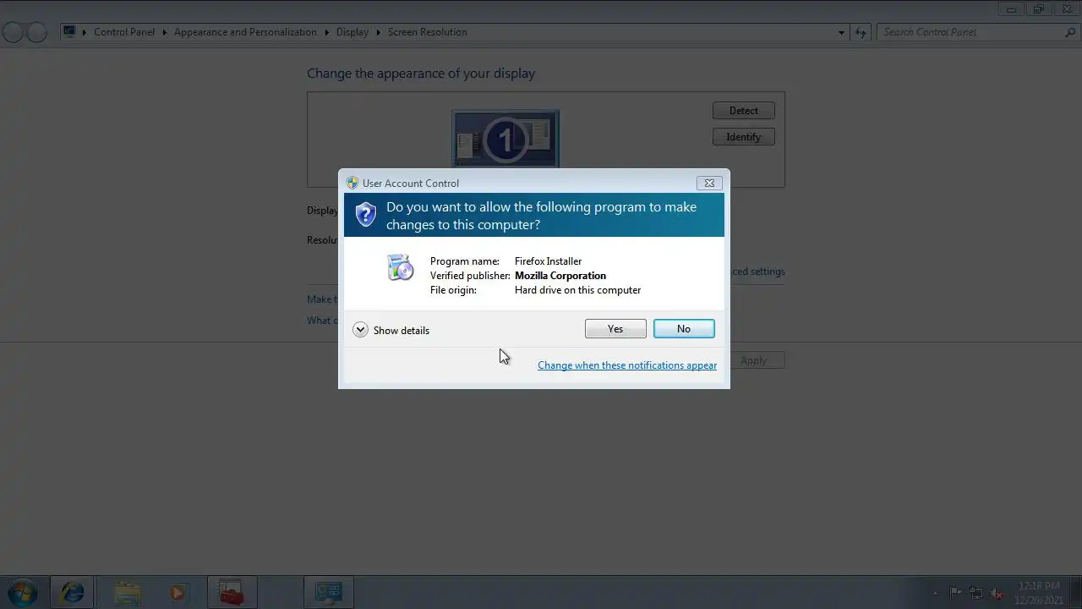Open Advanced settings link behind dialog
The image size is (1082, 609).
click(x=757, y=272)
